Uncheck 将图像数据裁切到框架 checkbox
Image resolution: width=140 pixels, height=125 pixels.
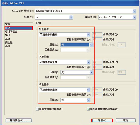tap(88, 109)
